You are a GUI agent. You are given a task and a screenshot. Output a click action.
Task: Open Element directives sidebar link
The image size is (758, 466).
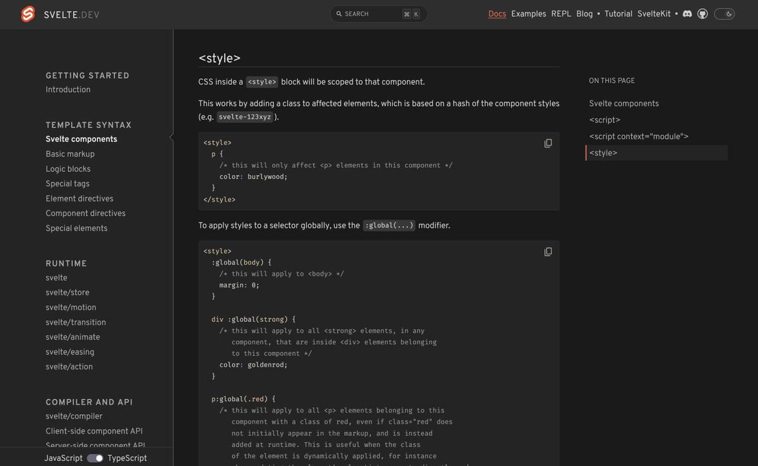80,198
